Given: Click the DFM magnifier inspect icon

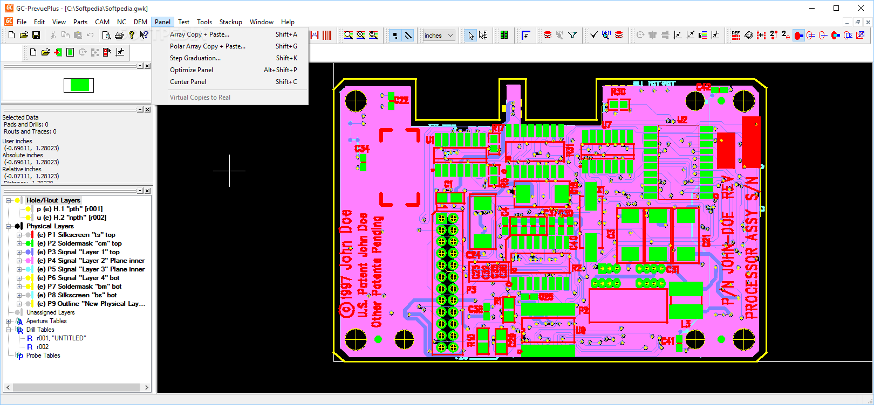Looking at the screenshot, I should pyautogui.click(x=606, y=35).
